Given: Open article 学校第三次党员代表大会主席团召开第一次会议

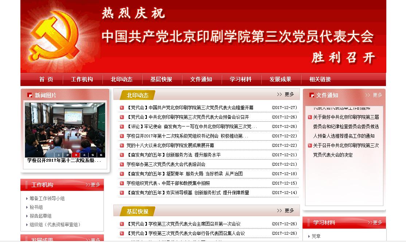Looking at the screenshot, I should click(x=184, y=224).
